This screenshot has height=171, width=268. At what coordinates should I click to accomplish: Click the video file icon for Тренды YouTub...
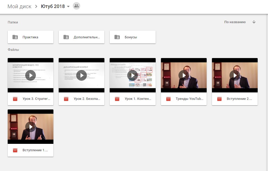168,99
